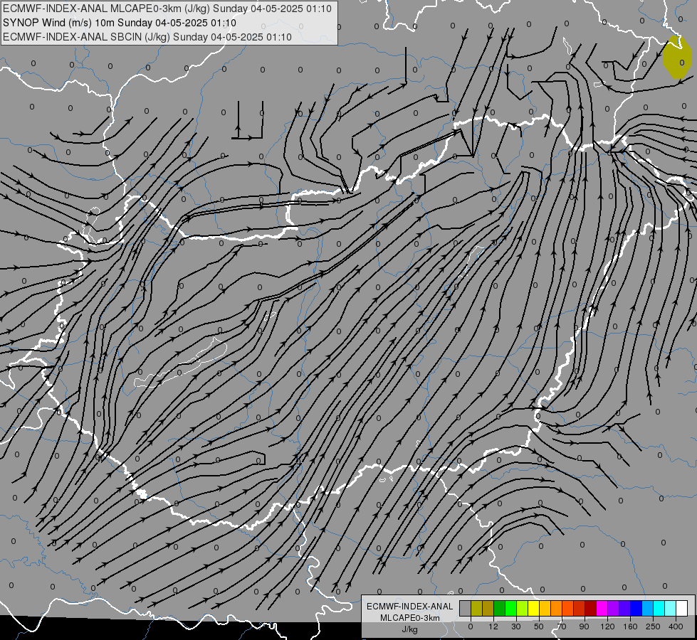Click the legend scale value 120

607,626
